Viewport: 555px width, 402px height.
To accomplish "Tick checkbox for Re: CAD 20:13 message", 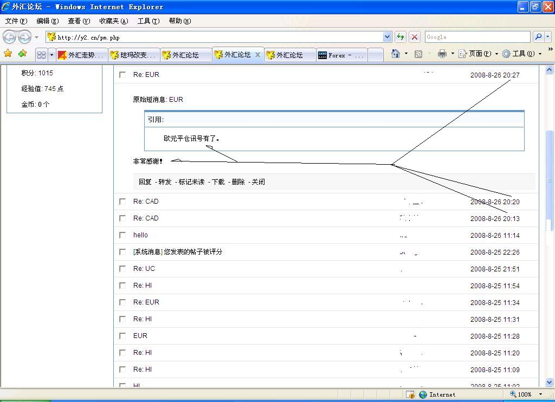I will coord(122,218).
